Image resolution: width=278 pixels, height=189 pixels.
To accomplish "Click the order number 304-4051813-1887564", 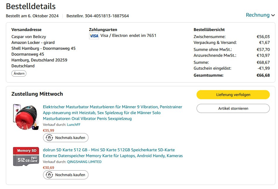I will tap(107, 16).
